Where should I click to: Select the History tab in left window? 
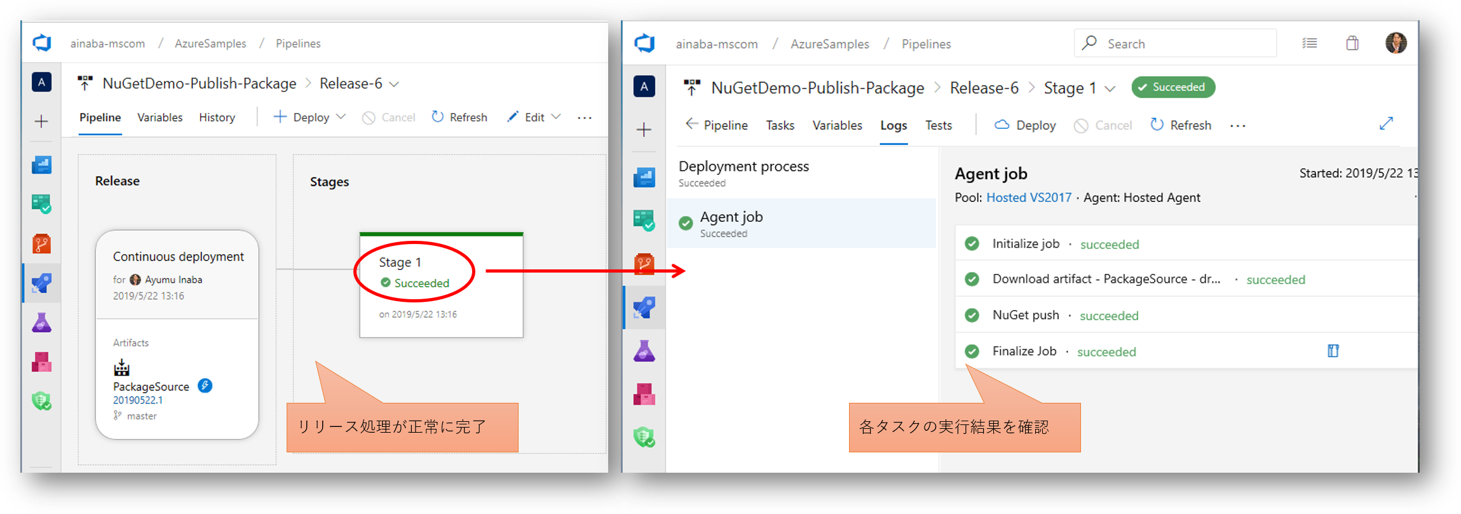[x=217, y=117]
